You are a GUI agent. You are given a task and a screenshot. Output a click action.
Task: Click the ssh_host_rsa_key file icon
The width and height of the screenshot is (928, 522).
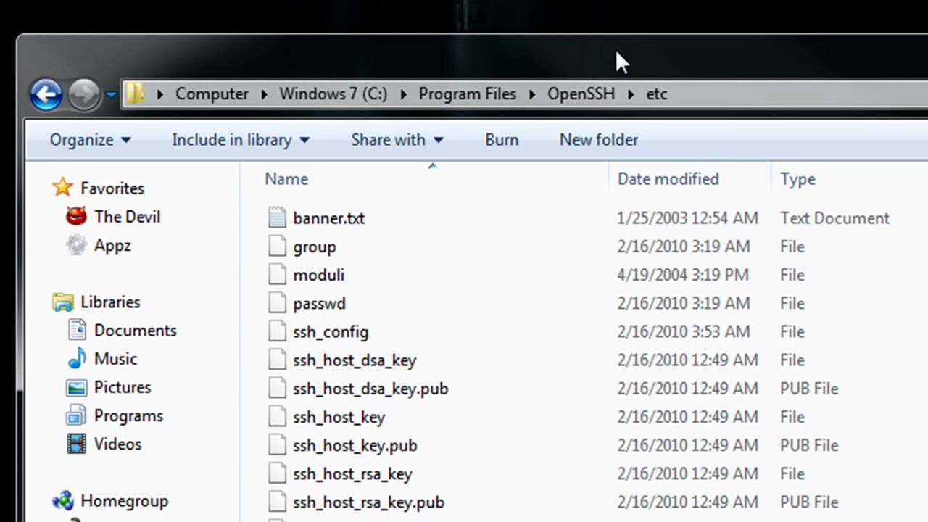(277, 473)
